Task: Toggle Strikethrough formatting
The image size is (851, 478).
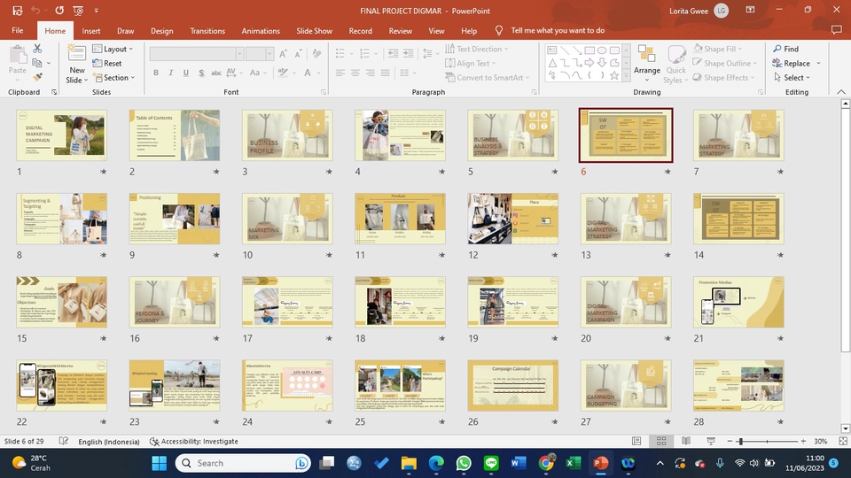Action: coord(216,73)
